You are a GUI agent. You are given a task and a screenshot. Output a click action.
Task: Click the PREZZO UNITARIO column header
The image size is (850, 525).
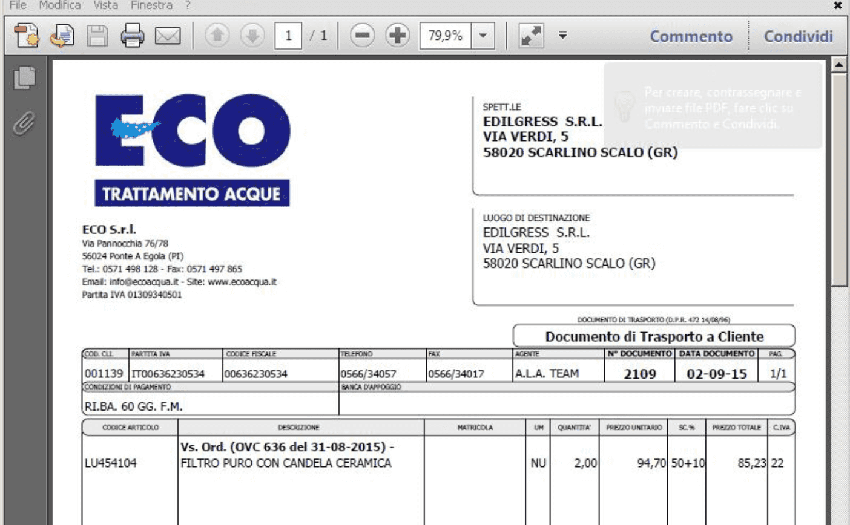pos(634,427)
